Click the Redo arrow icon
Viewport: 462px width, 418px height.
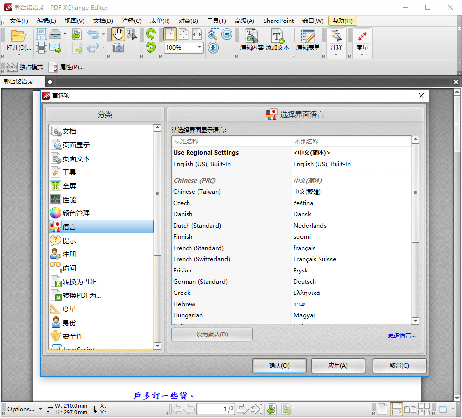pos(93,48)
